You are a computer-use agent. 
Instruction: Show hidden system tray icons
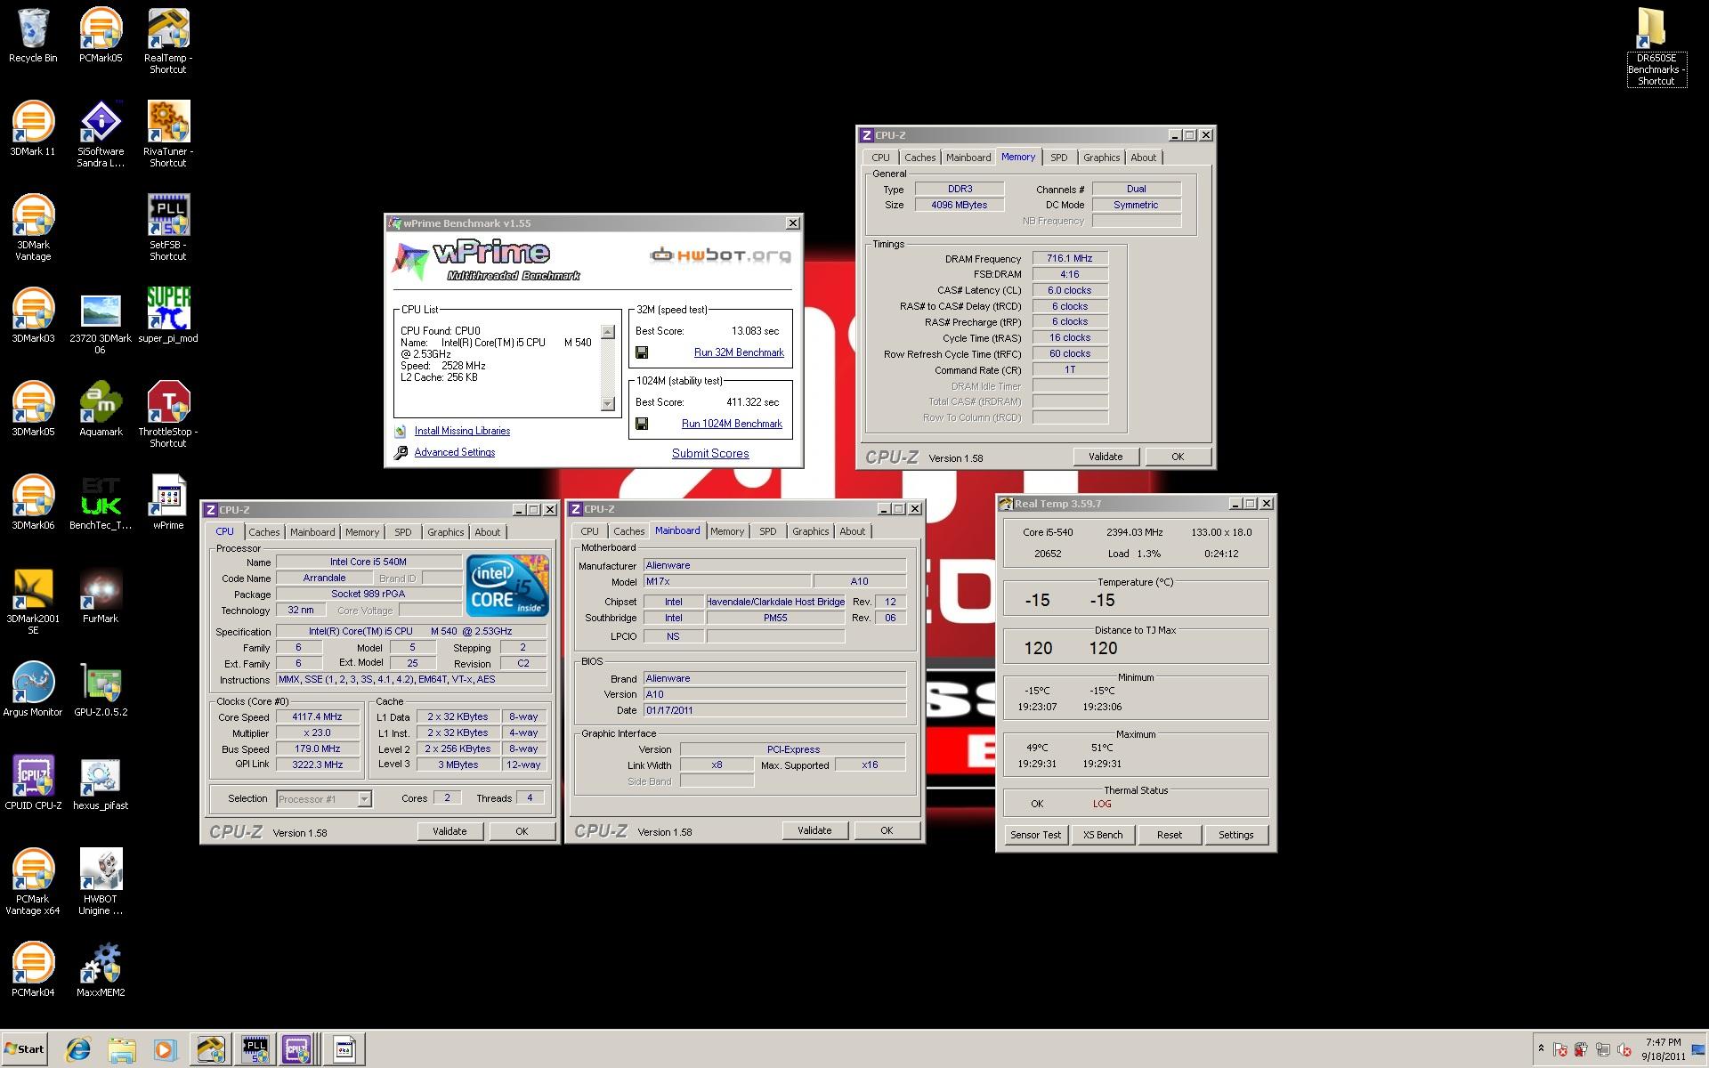point(1541,1048)
